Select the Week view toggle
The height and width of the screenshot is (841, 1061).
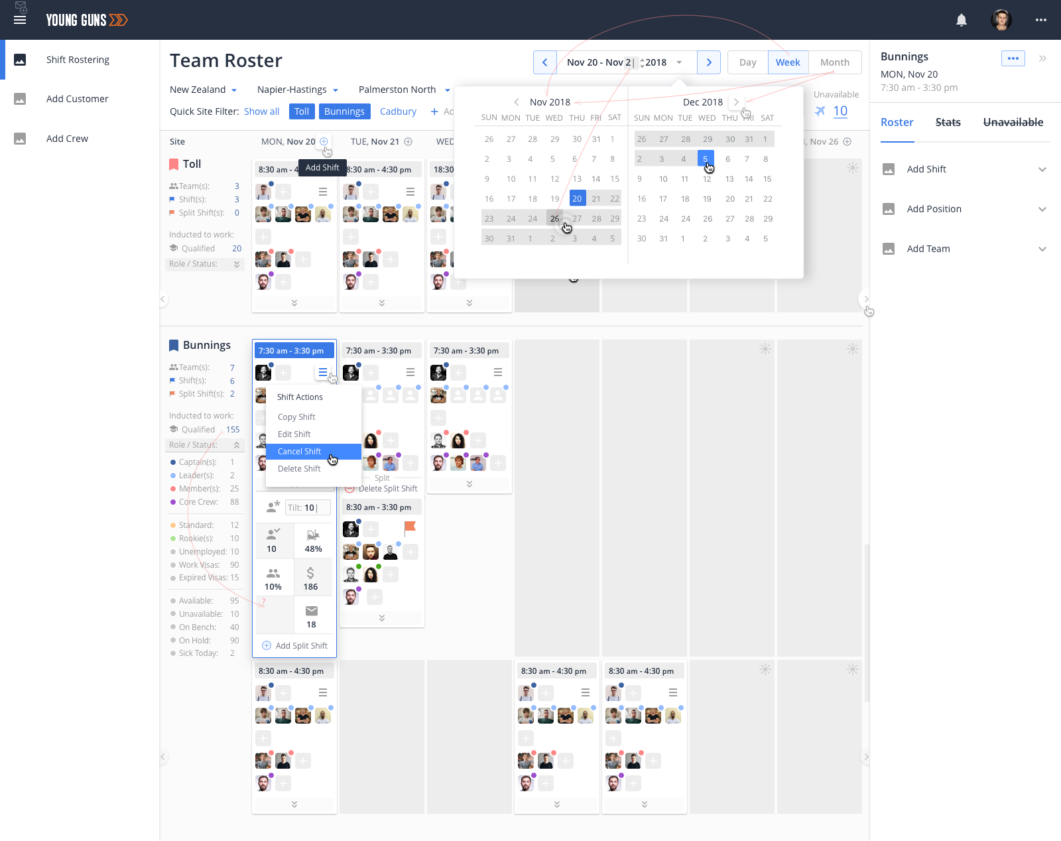[788, 62]
